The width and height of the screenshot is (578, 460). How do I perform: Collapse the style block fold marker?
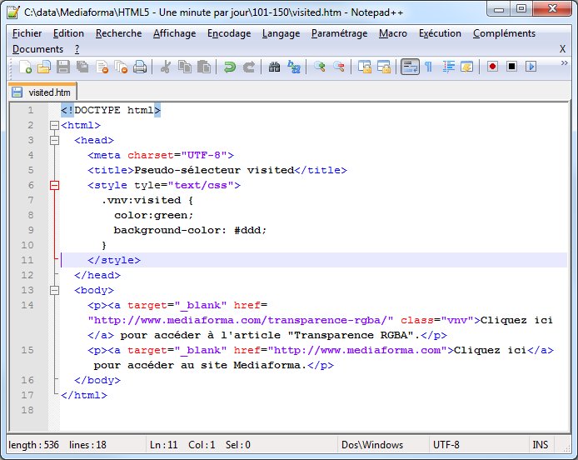55,186
